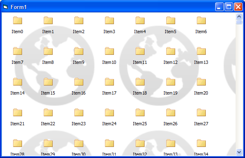Click the Item25 text label

(140, 124)
